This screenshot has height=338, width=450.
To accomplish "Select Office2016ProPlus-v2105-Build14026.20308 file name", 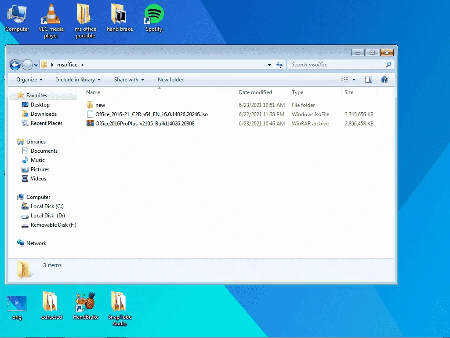I will (x=145, y=123).
